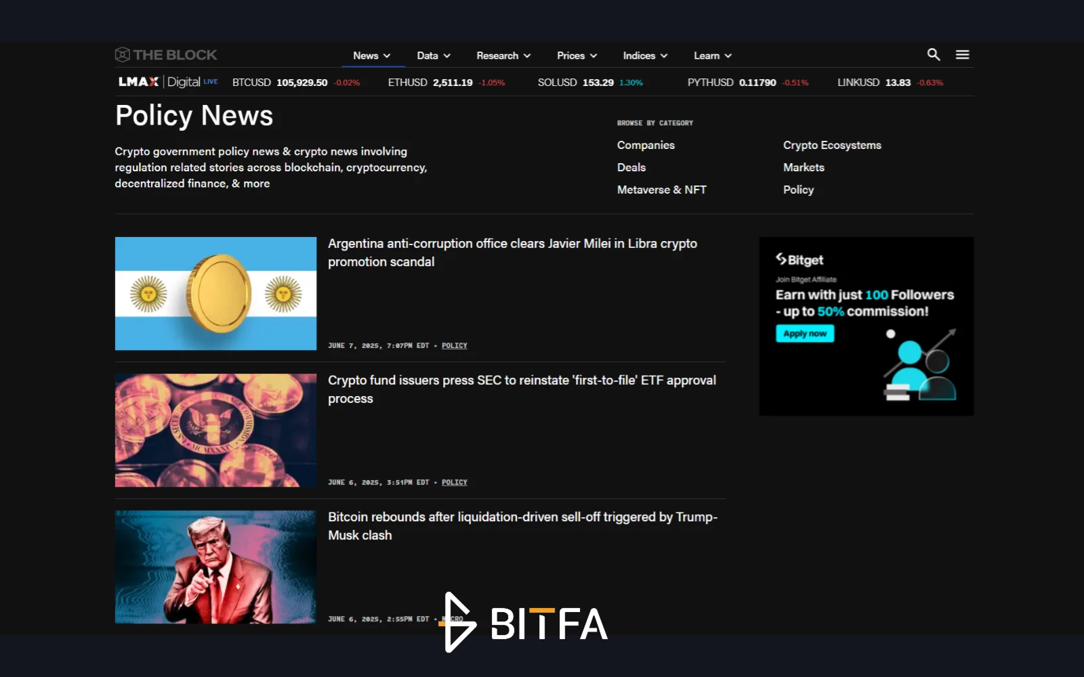This screenshot has width=1084, height=677.
Task: Click the Crypto government policy news description
Action: 271,167
